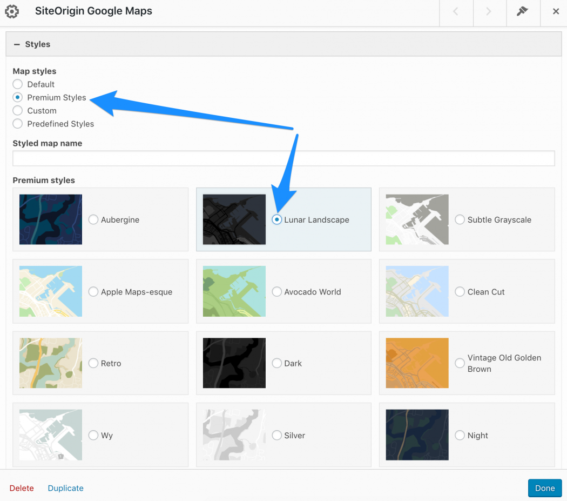The height and width of the screenshot is (501, 567).
Task: Select the Default map style option
Action: click(17, 84)
